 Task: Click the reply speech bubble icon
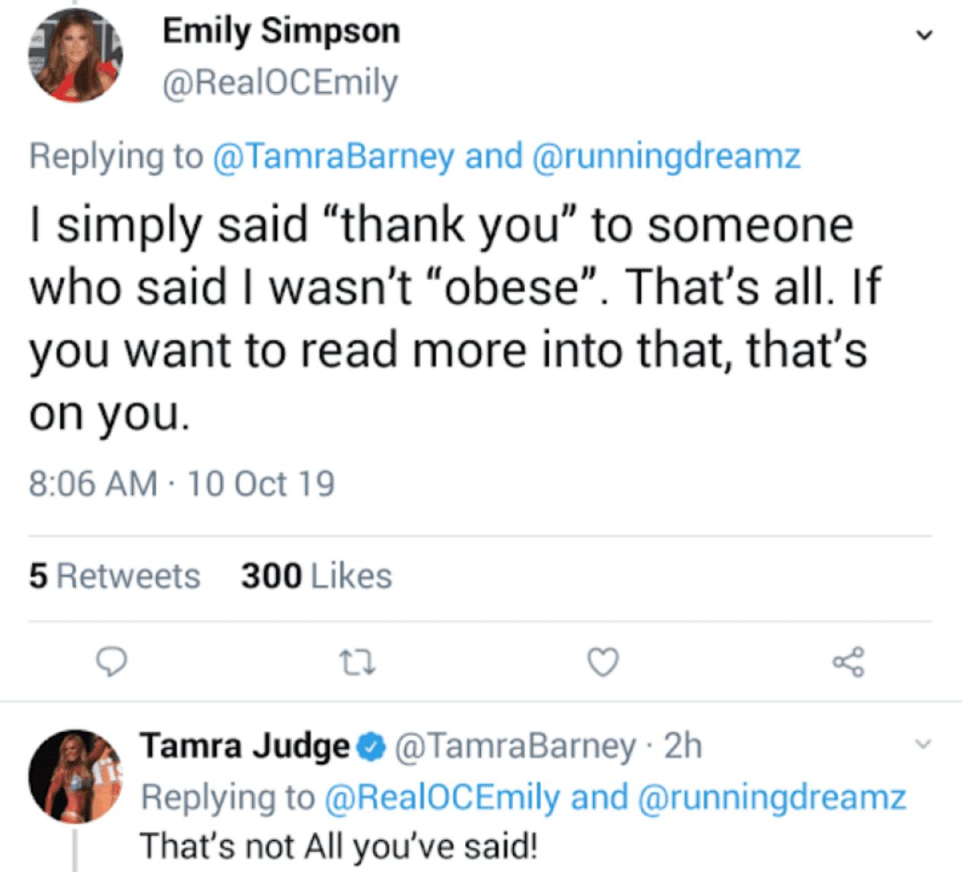coord(112,662)
